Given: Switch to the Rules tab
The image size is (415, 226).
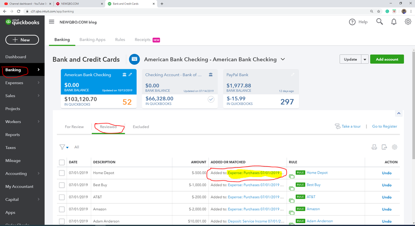Looking at the screenshot, I should (120, 40).
